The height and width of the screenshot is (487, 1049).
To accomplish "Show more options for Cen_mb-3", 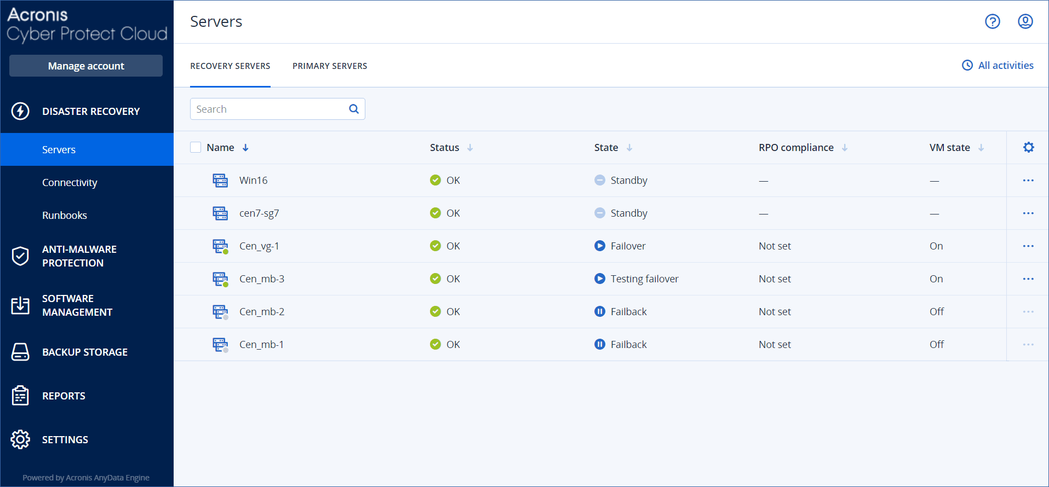I will [x=1028, y=279].
